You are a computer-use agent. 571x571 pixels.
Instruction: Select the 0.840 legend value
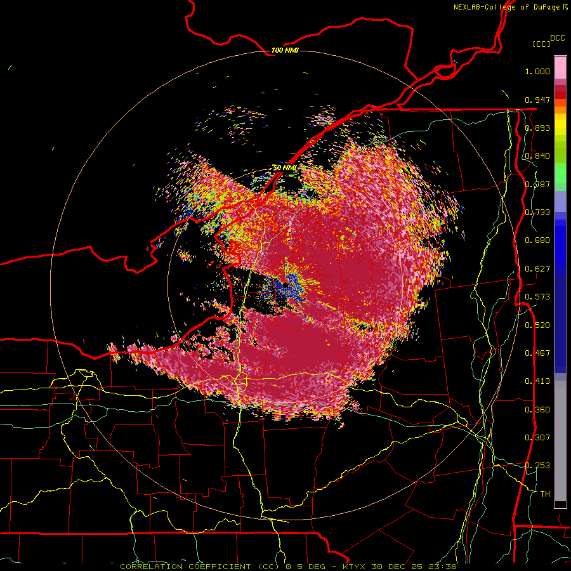coord(537,156)
